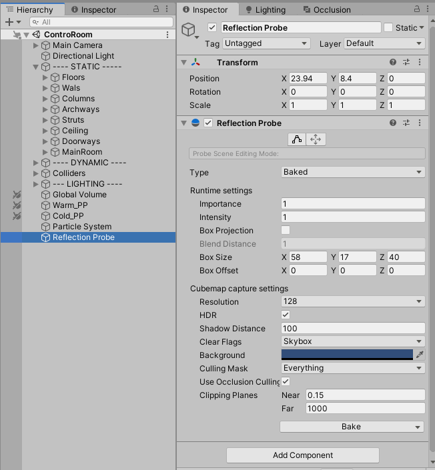The height and width of the screenshot is (470, 435).
Task: Click the Shadow Distance field
Action: click(353, 328)
